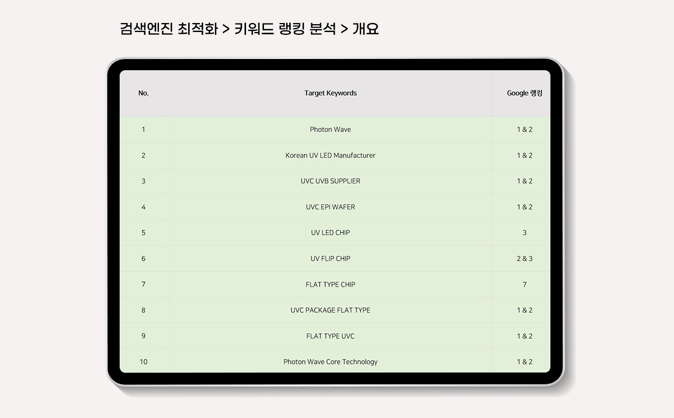Click the "UVC EPI WAFER" keyword
The image size is (674, 418).
pos(330,207)
